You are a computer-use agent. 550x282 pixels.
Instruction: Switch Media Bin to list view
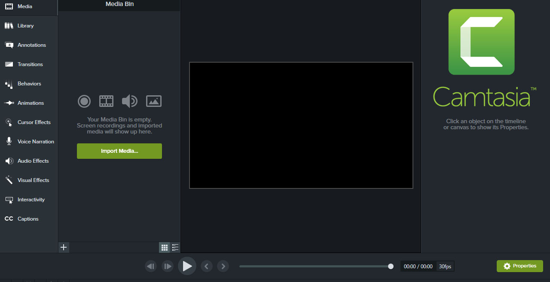pos(175,247)
